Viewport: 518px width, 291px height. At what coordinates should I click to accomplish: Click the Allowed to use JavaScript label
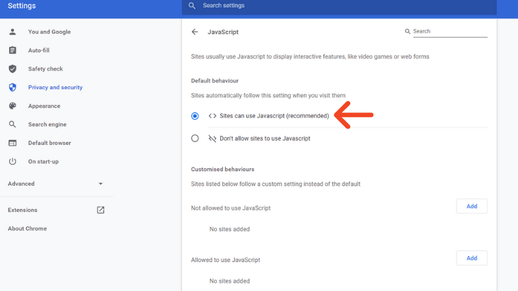(225, 260)
